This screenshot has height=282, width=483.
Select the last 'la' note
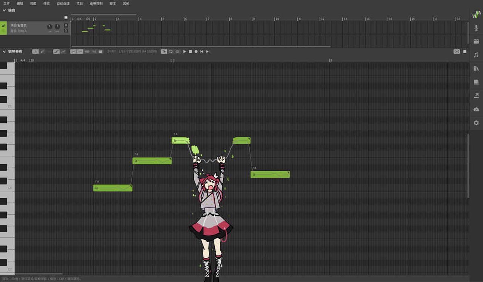tap(270, 174)
